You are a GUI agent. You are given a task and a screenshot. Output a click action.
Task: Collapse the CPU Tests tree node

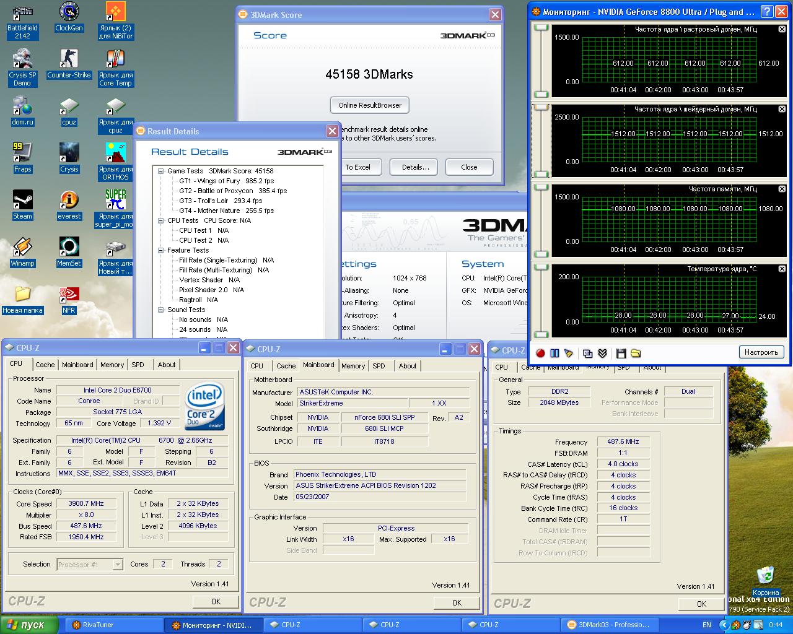click(x=161, y=220)
